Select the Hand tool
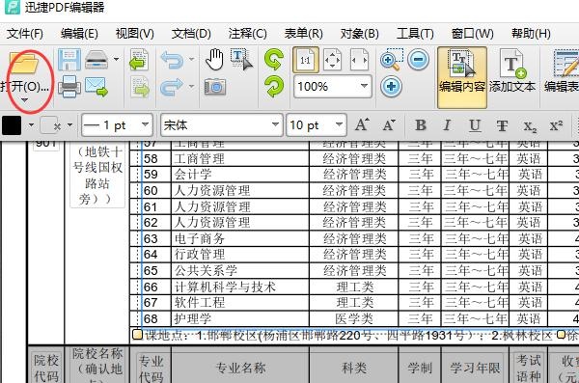 (214, 60)
